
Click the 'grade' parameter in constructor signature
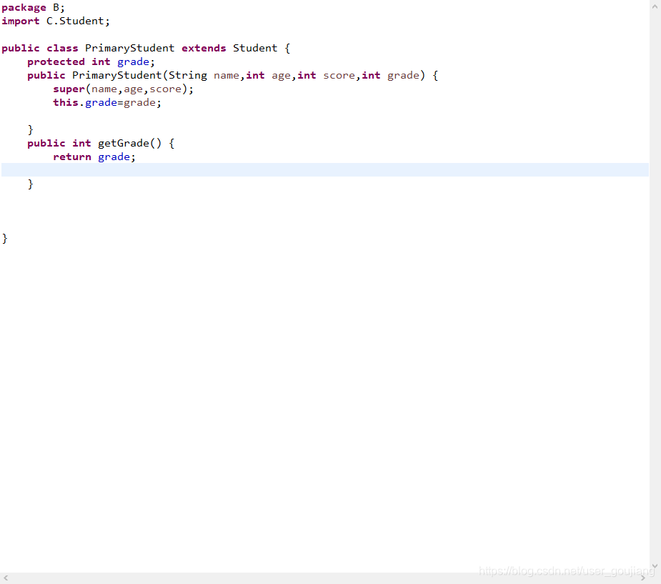point(404,76)
